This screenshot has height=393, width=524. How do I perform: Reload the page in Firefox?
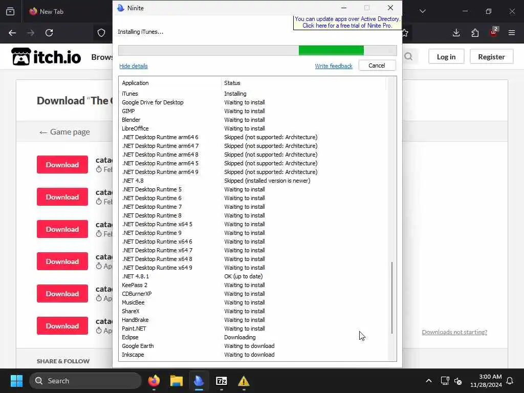[49, 33]
